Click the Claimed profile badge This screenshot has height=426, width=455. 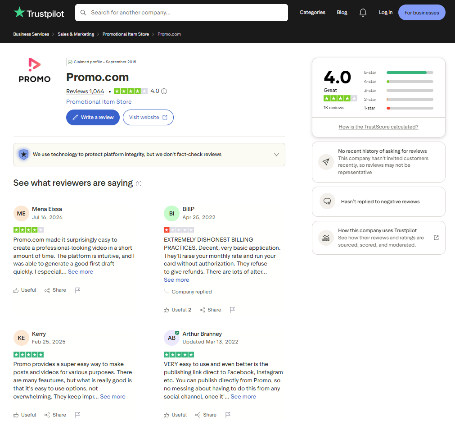point(102,62)
